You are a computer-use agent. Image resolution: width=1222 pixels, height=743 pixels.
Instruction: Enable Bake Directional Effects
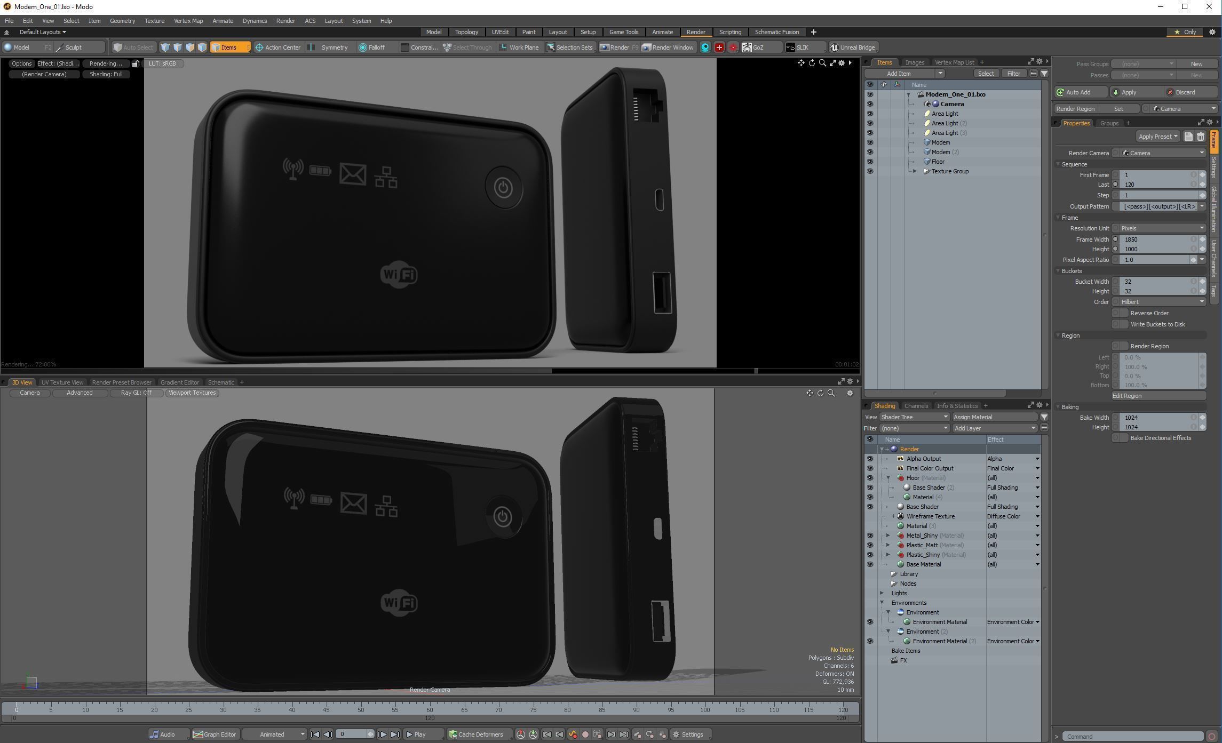(x=1120, y=438)
